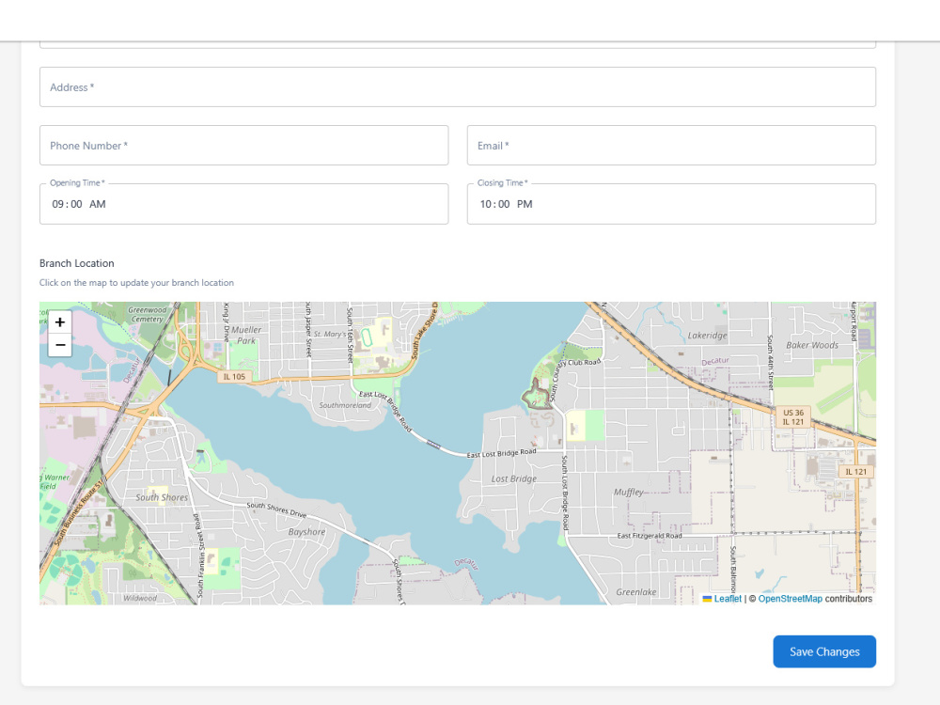Screen dimensions: 940x705
Task: Click the IL 105 route shield on map
Action: pos(234,377)
